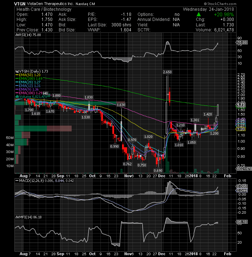Click the 1.530 price label
The image size is (252, 257).
tap(86, 117)
